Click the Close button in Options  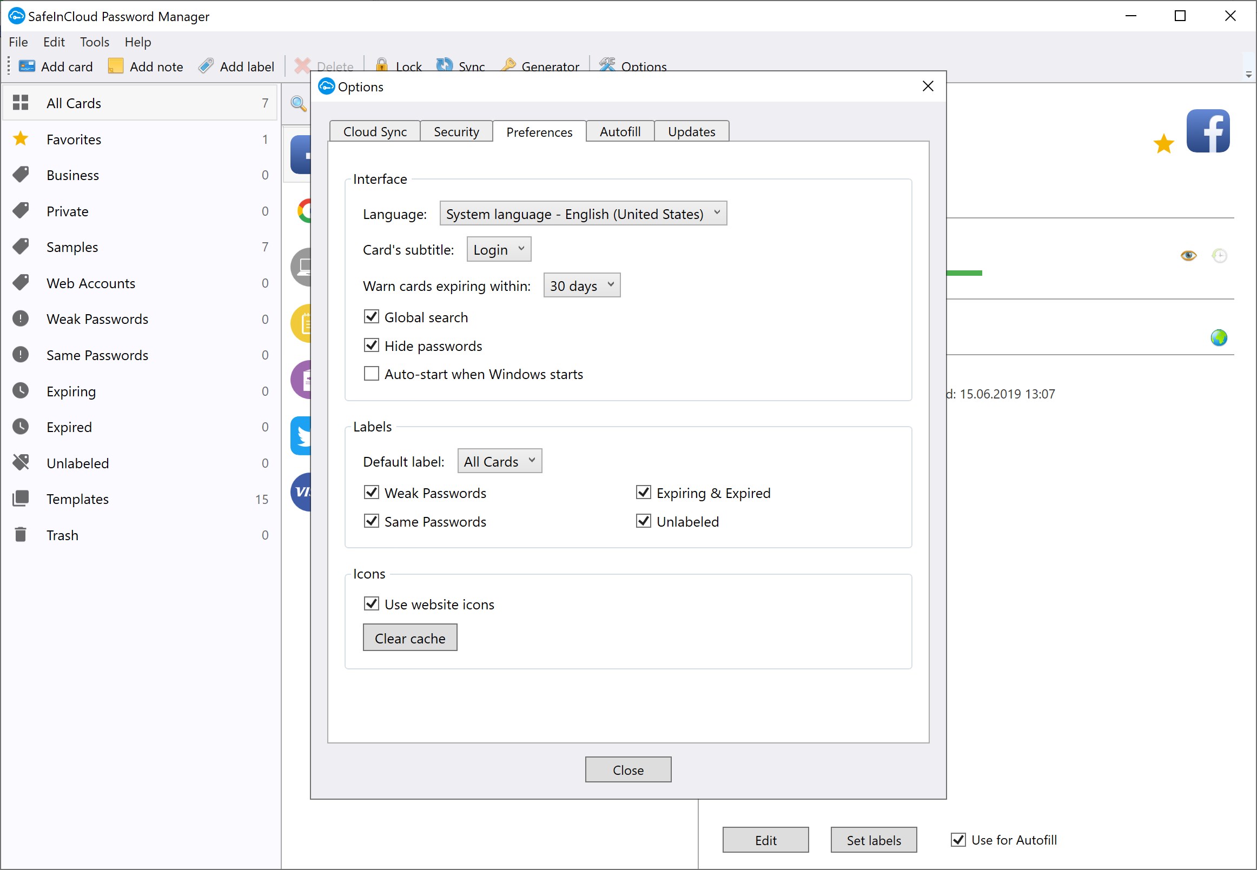coord(627,770)
